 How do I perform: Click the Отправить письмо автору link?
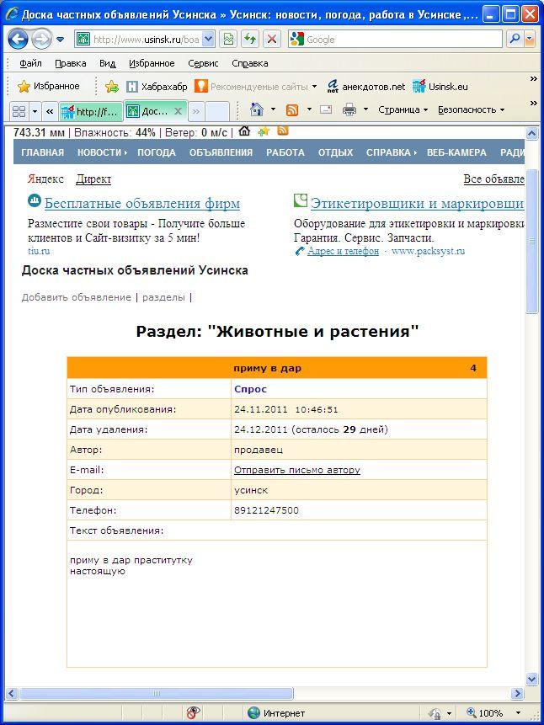coord(296,470)
